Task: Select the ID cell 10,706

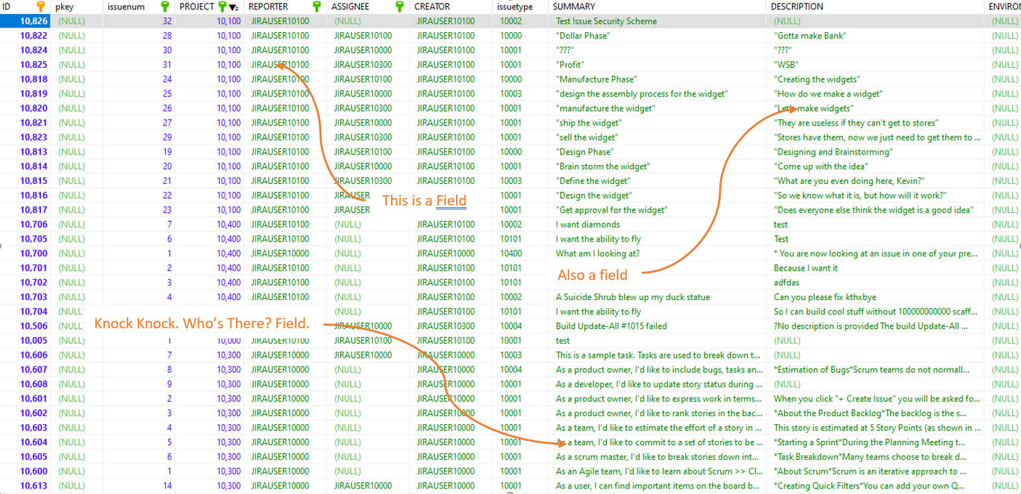Action: click(34, 224)
